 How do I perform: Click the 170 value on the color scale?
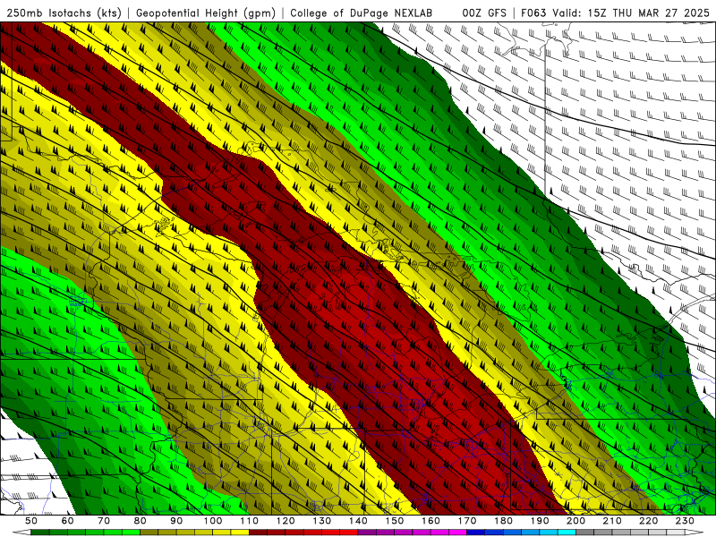tap(466, 521)
